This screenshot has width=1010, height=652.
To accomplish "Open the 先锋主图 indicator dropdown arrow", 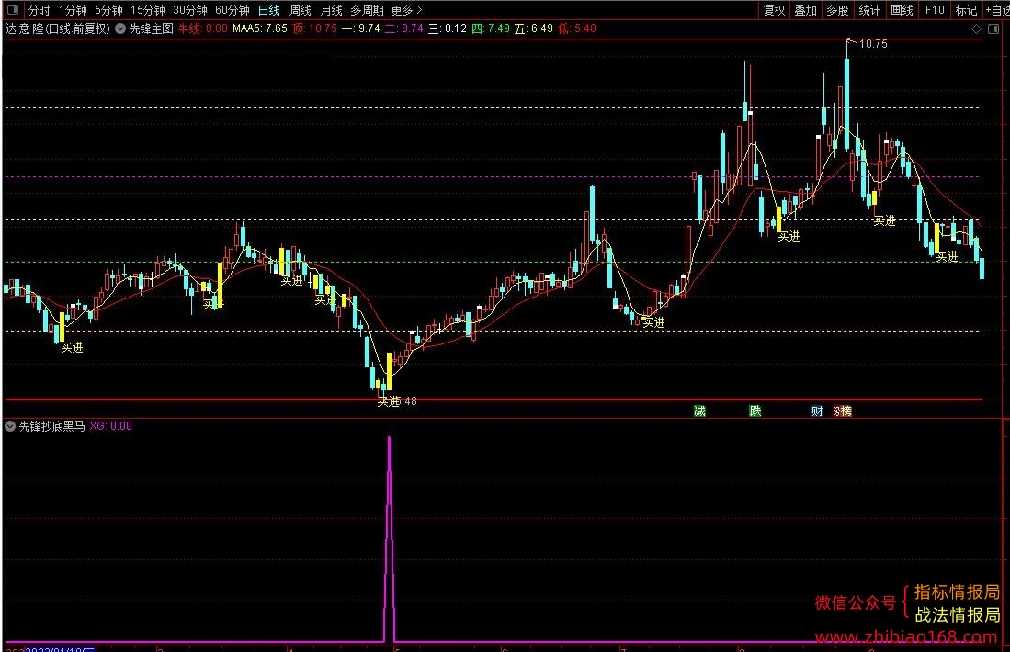I will point(120,29).
